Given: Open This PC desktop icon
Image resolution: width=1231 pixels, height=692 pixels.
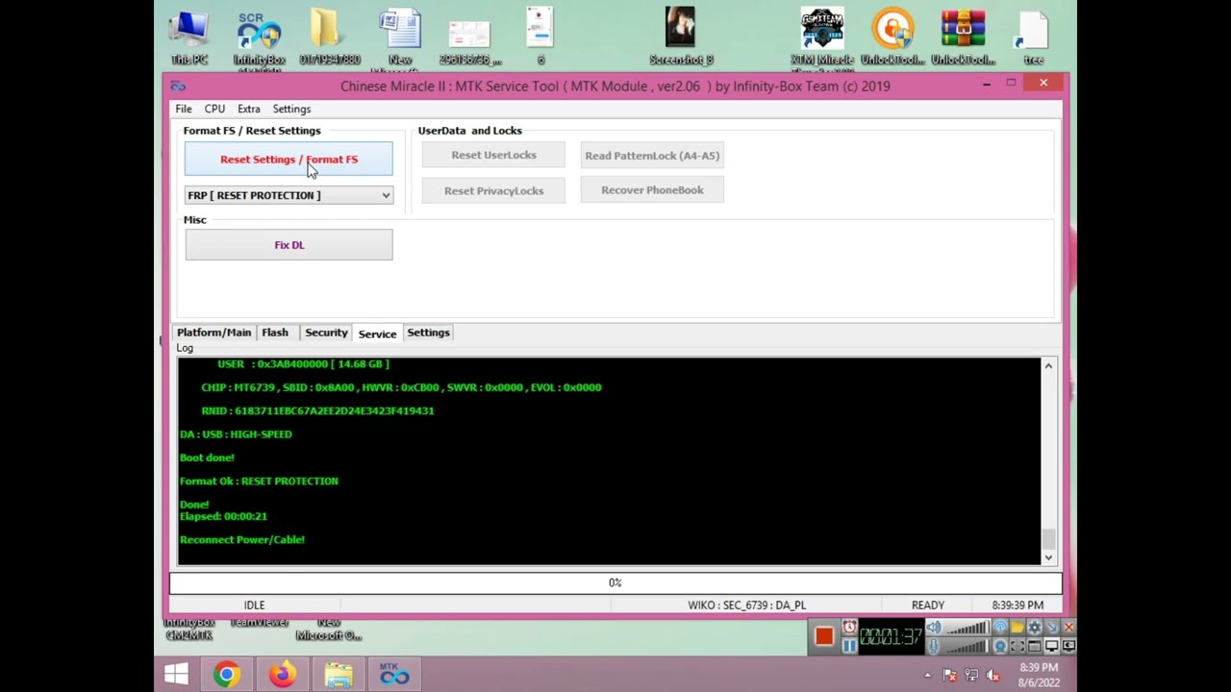Looking at the screenshot, I should tap(189, 37).
